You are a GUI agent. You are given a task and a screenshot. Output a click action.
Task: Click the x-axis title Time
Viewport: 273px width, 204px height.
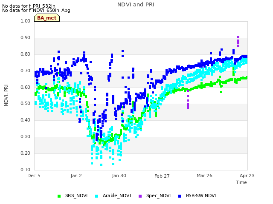click(x=241, y=182)
